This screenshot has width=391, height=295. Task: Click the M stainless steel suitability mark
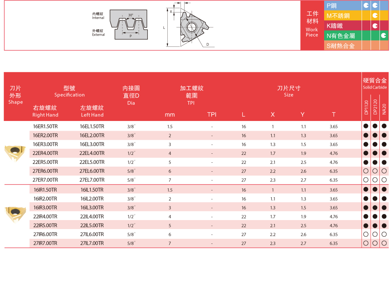375,16
